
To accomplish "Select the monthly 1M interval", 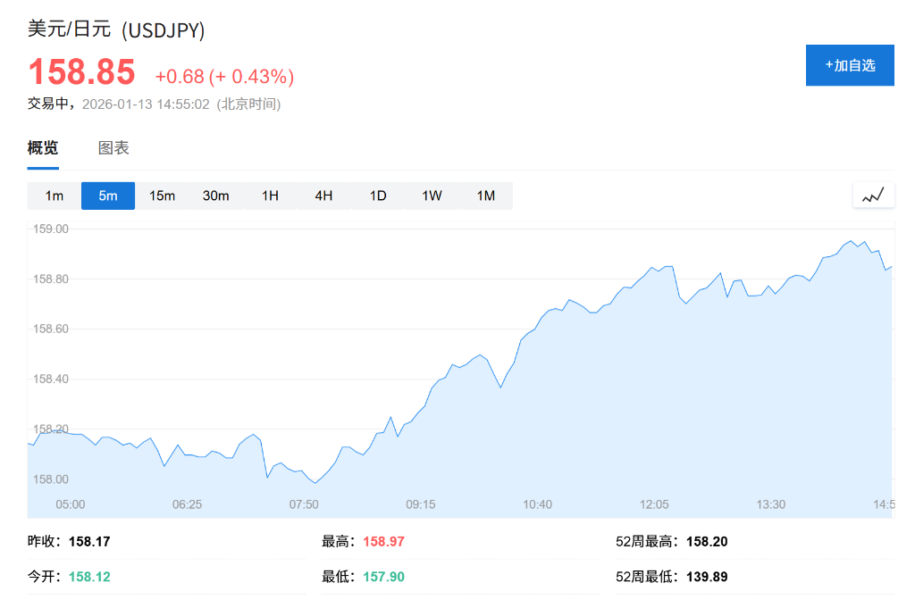I will pos(485,195).
